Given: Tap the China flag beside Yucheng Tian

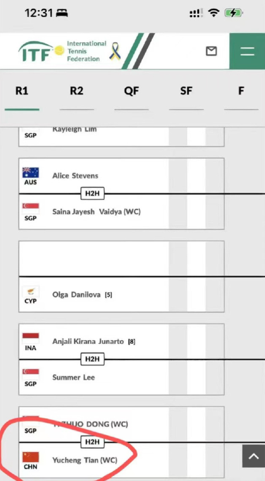Looking at the screenshot, I should [x=30, y=457].
